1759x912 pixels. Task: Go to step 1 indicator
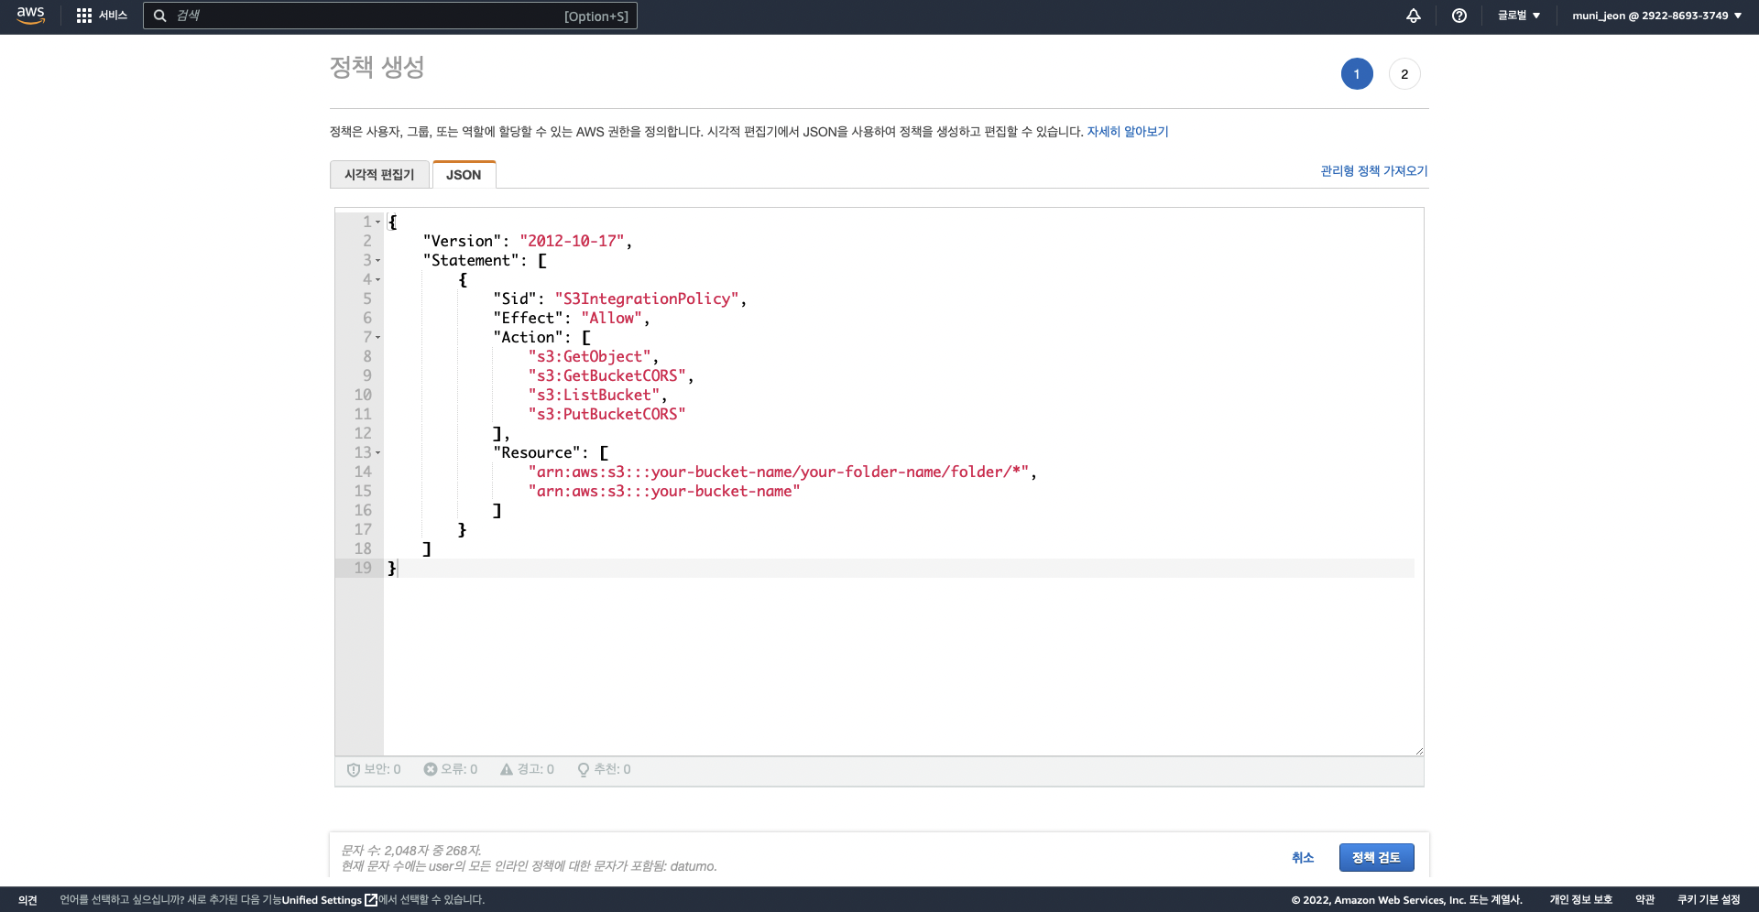pos(1357,74)
